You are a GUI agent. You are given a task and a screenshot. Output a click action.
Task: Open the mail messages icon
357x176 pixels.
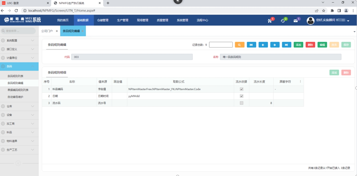[x=295, y=21]
